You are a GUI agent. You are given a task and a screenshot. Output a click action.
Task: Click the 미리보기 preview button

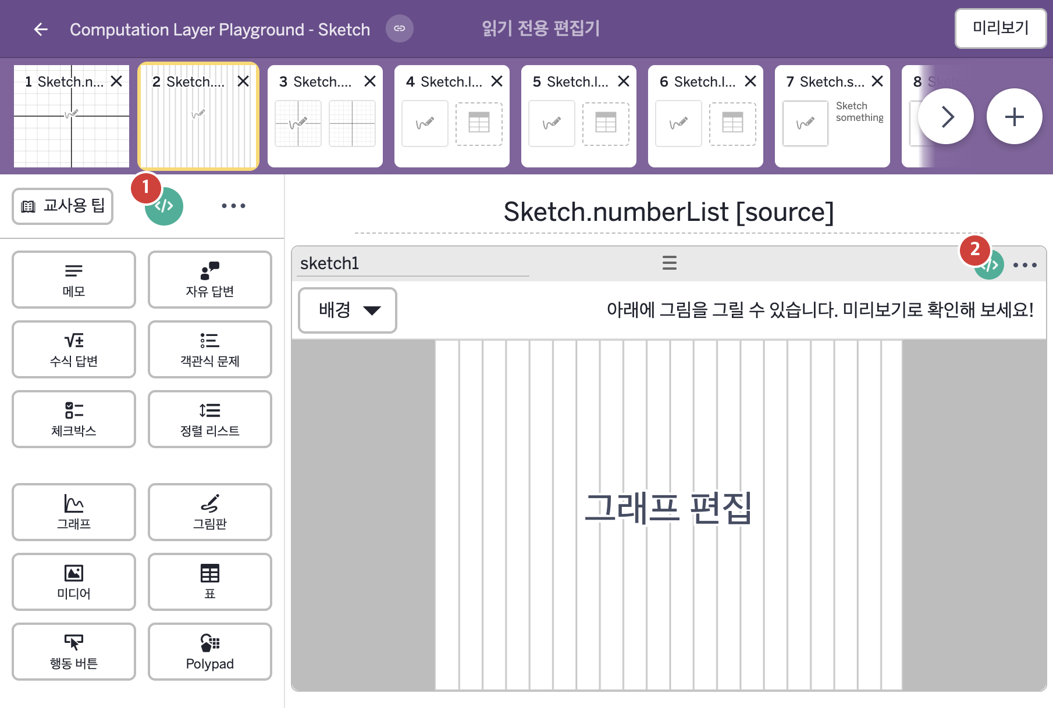tap(1001, 28)
